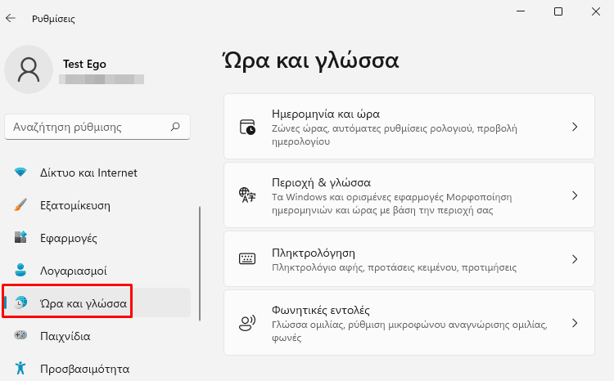
Task: Expand Φωνητικές εντολές chevron
Action: [575, 323]
